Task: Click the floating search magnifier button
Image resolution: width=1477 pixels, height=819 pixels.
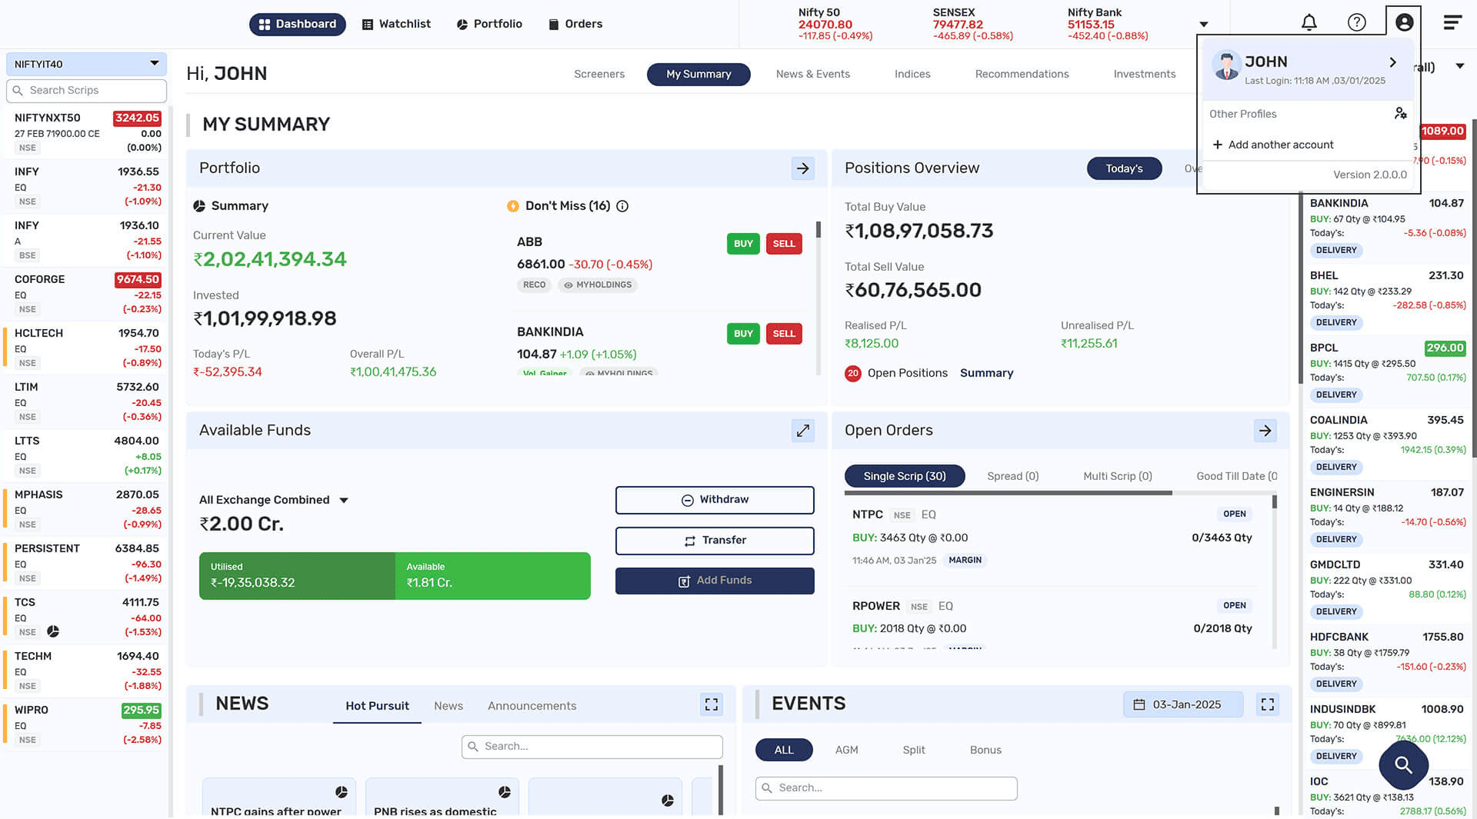Action: 1403,764
